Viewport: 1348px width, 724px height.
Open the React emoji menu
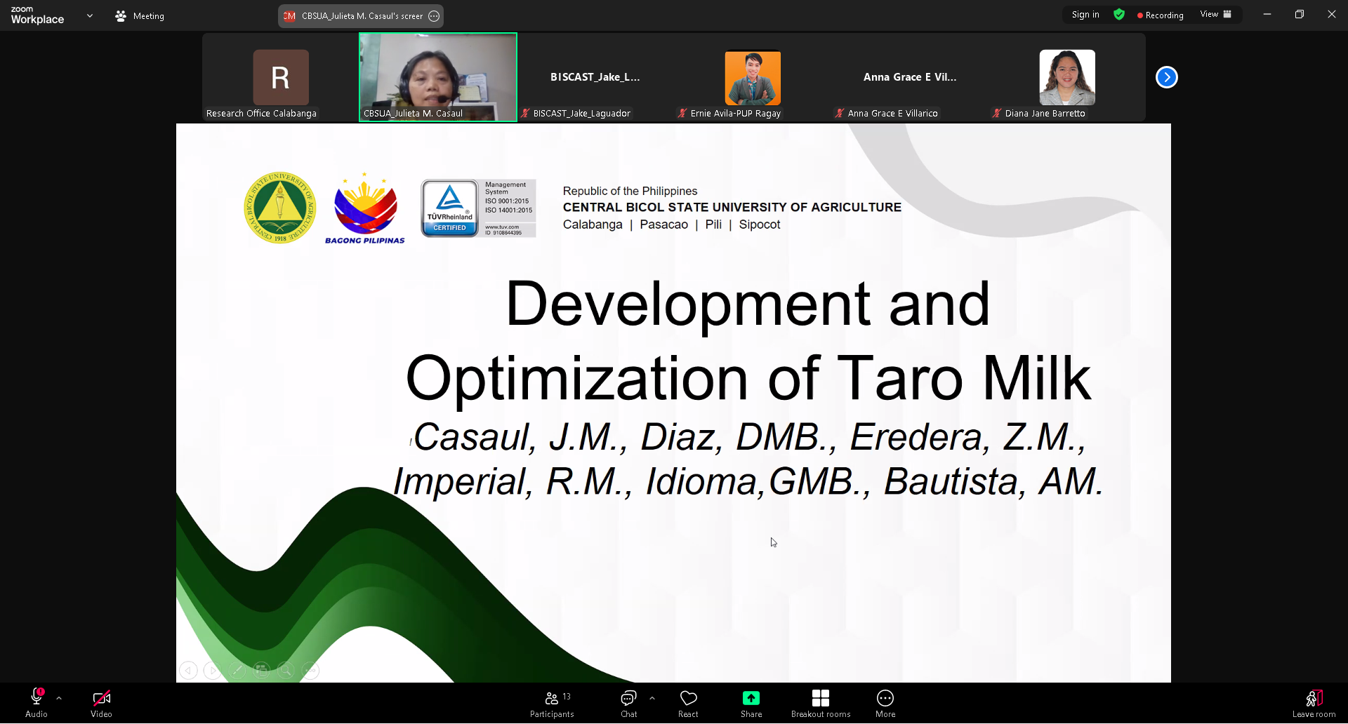pyautogui.click(x=688, y=704)
